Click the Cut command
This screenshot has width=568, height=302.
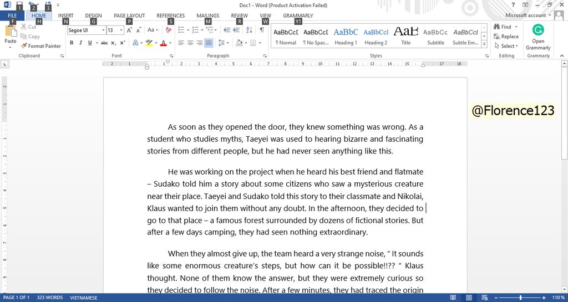29,27
